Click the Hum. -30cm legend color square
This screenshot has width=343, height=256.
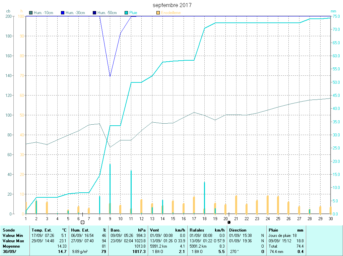click(63, 13)
